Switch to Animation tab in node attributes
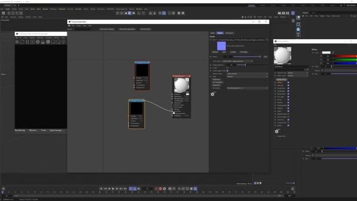 [x=229, y=33]
